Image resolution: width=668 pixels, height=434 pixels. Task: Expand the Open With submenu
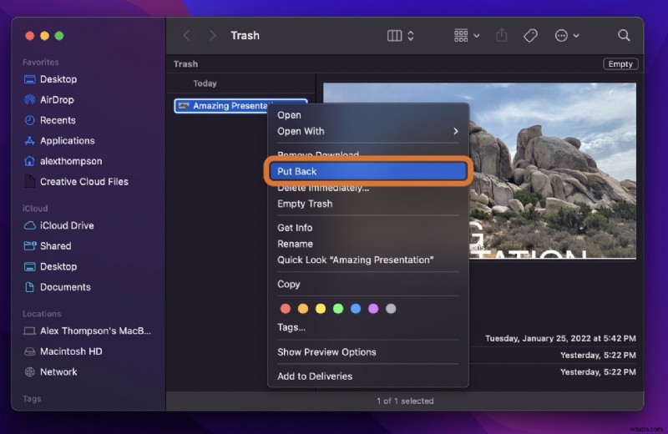(x=368, y=131)
